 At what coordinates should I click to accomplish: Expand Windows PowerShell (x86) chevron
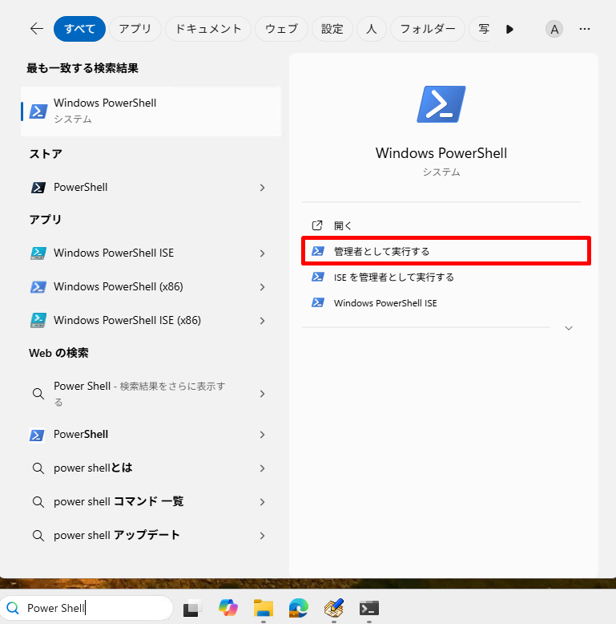click(x=262, y=287)
